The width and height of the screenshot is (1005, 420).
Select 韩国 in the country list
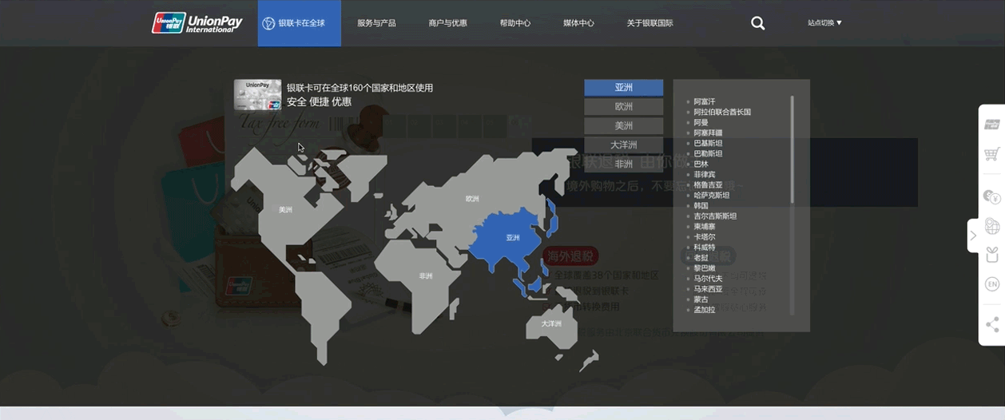[701, 205]
